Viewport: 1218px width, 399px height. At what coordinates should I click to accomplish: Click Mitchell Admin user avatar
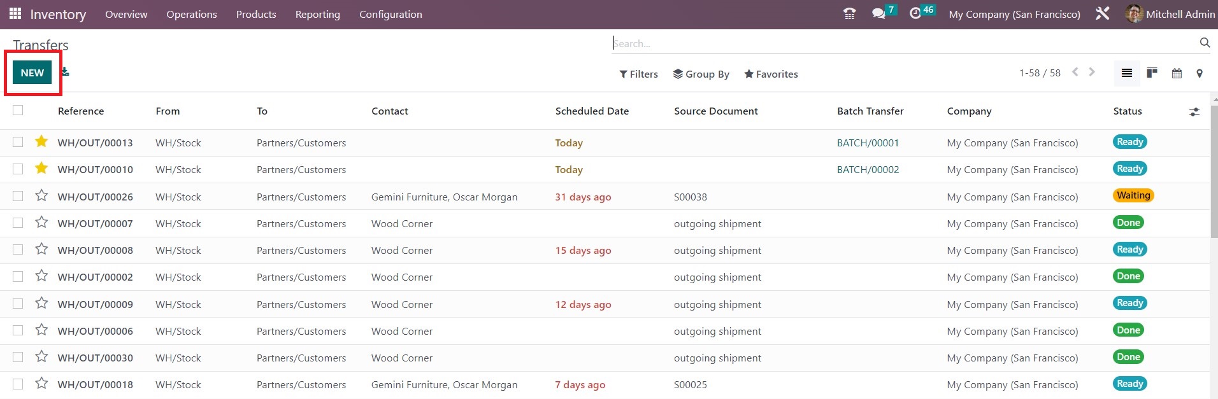1134,13
